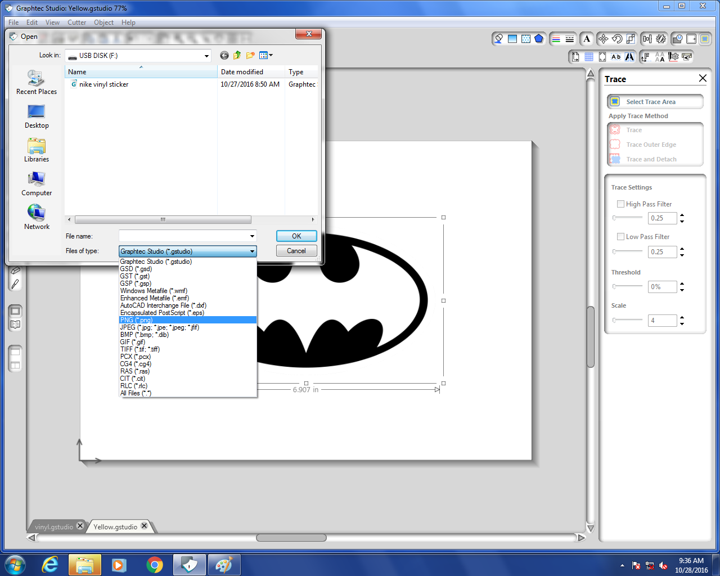Switch to the Yellow.gstudio tab
This screenshot has width=720, height=576.
tap(115, 527)
